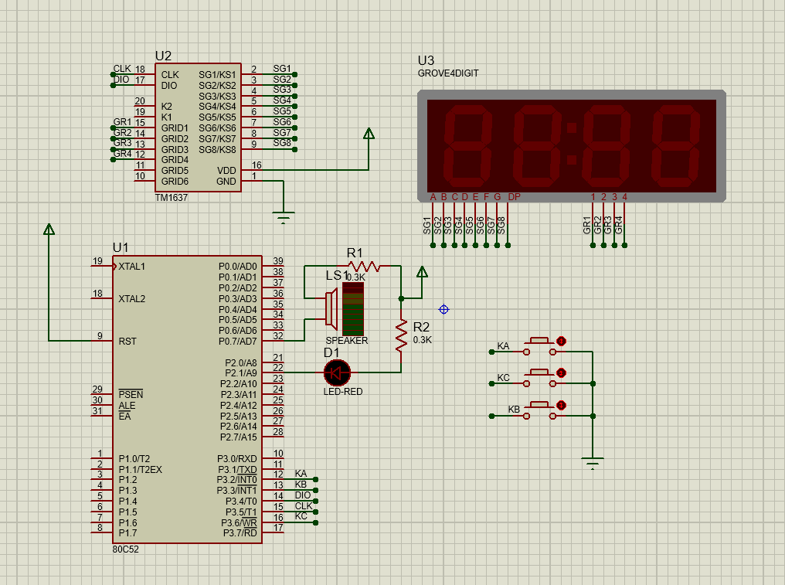Toggle the KB push button red actuator
785x585 pixels.
(561, 405)
